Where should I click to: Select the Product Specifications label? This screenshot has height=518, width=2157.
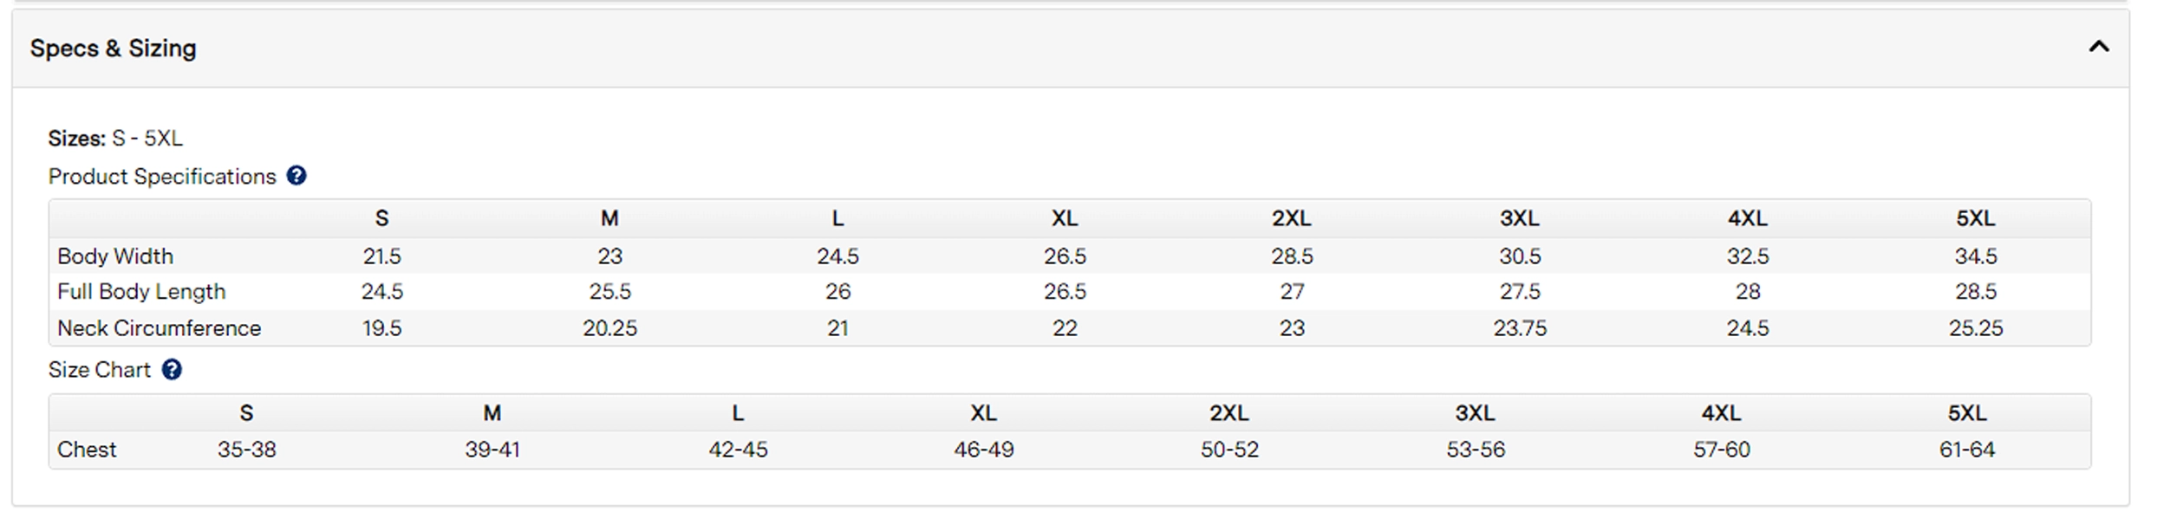(x=162, y=177)
